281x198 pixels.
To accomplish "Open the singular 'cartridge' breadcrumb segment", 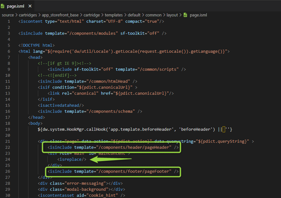I will [x=92, y=15].
